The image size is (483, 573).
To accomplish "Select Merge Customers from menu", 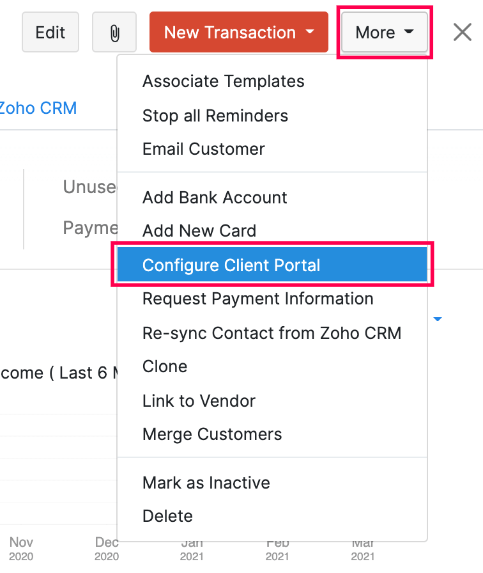I will coord(211,435).
